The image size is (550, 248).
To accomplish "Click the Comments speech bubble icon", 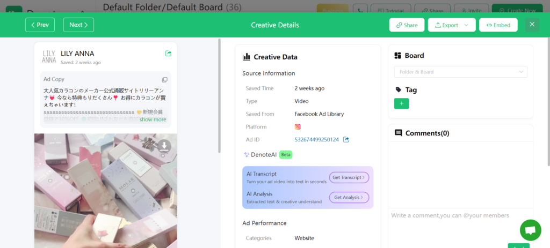I will click(x=399, y=133).
